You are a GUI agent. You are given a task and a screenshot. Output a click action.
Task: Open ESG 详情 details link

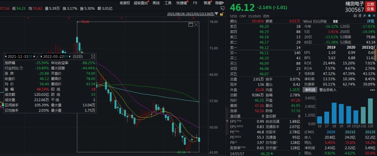tap(371, 21)
